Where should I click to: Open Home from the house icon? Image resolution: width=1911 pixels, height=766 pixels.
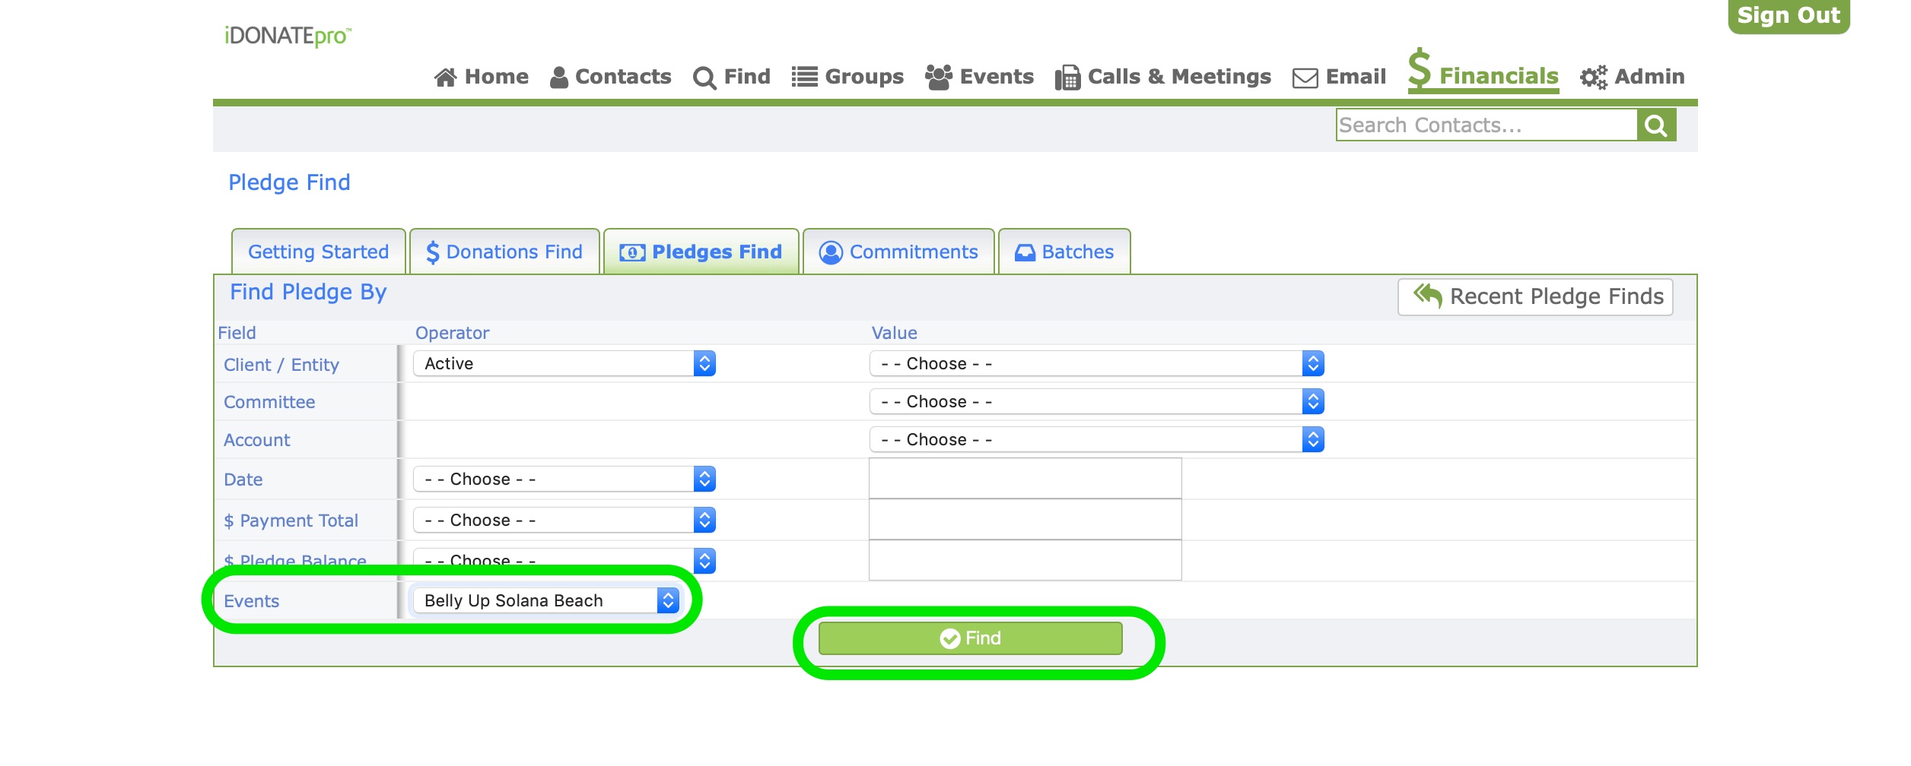coord(445,77)
